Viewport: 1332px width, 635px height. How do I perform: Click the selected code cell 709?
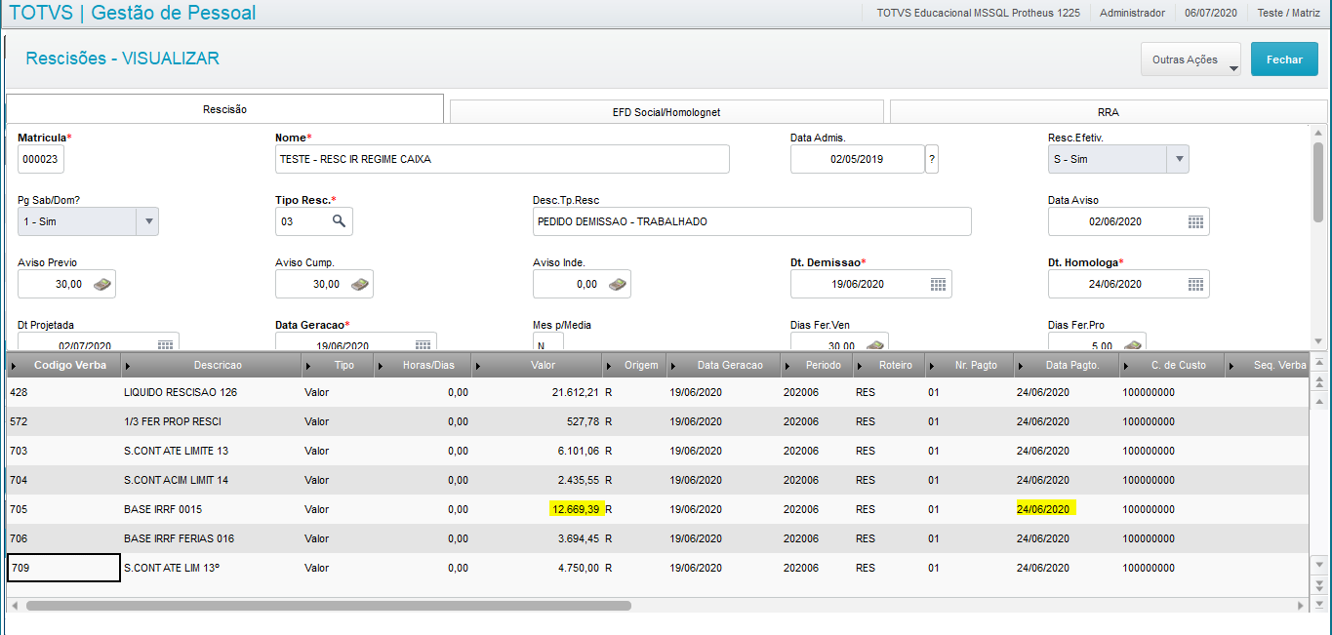pos(63,568)
